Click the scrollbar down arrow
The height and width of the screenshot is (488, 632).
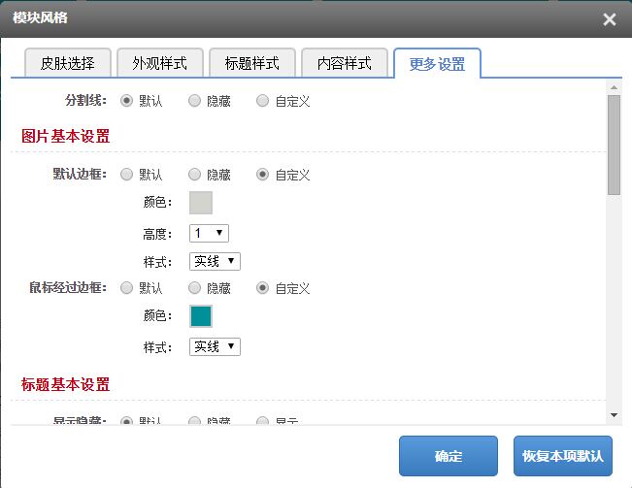click(614, 415)
